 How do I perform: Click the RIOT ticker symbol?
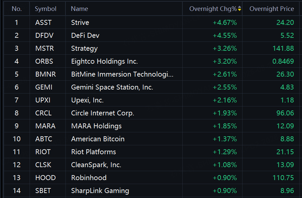click(43, 152)
